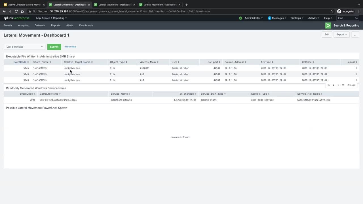Sort by the Object_Type column

tap(119, 62)
